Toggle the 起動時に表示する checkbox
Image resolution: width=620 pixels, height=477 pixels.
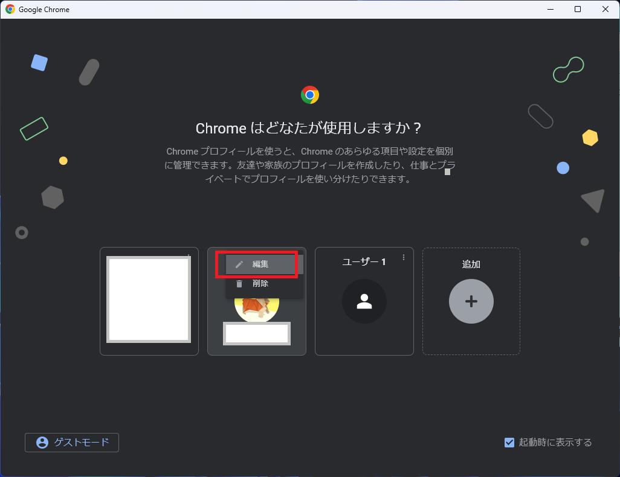click(509, 442)
